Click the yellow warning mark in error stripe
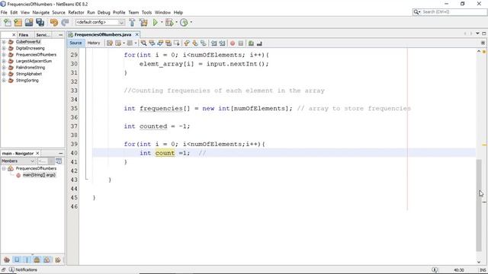The height and width of the screenshot is (274, 488). pos(484,145)
